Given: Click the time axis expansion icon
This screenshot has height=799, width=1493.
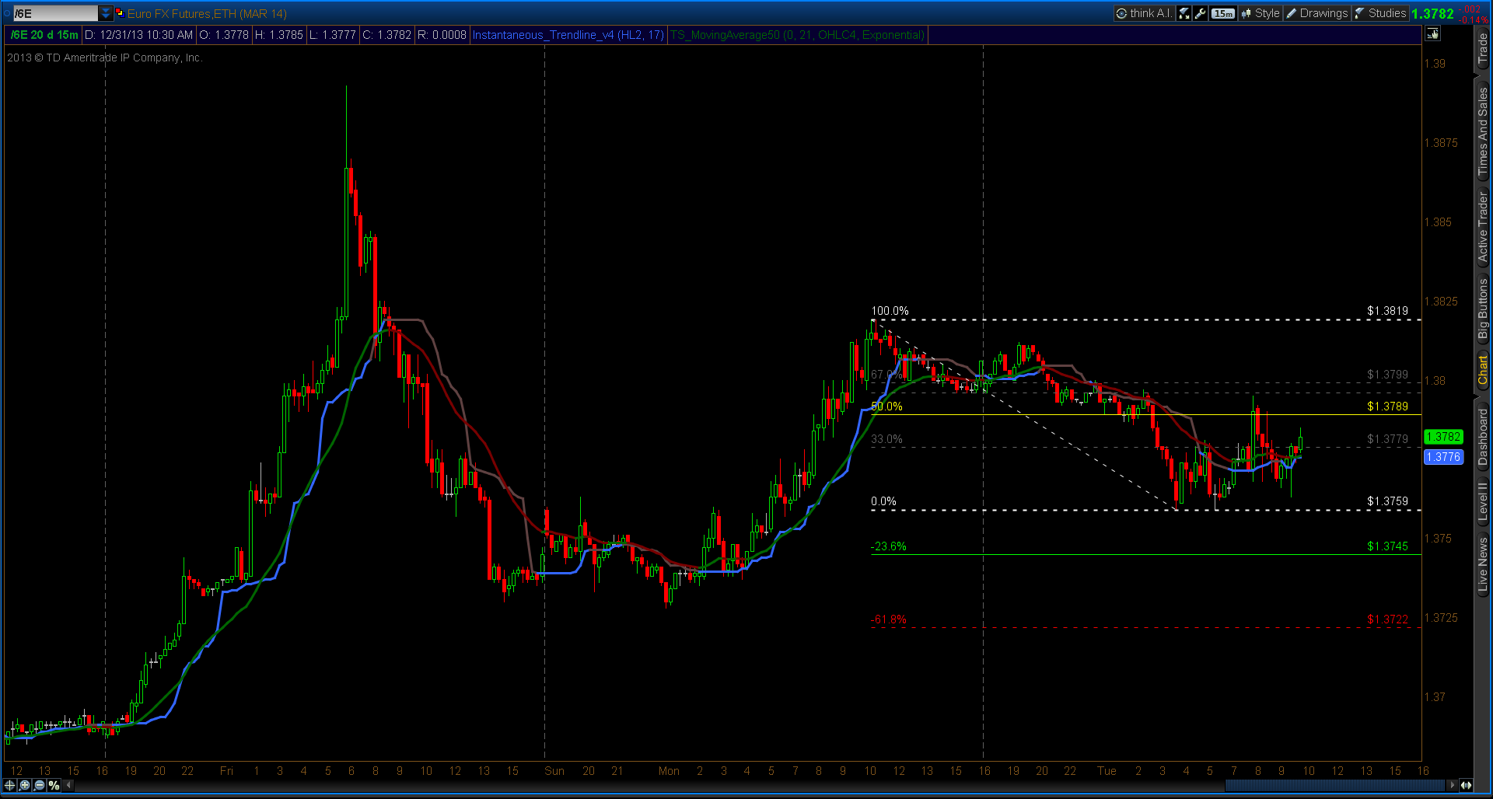Looking at the screenshot, I should [1466, 785].
